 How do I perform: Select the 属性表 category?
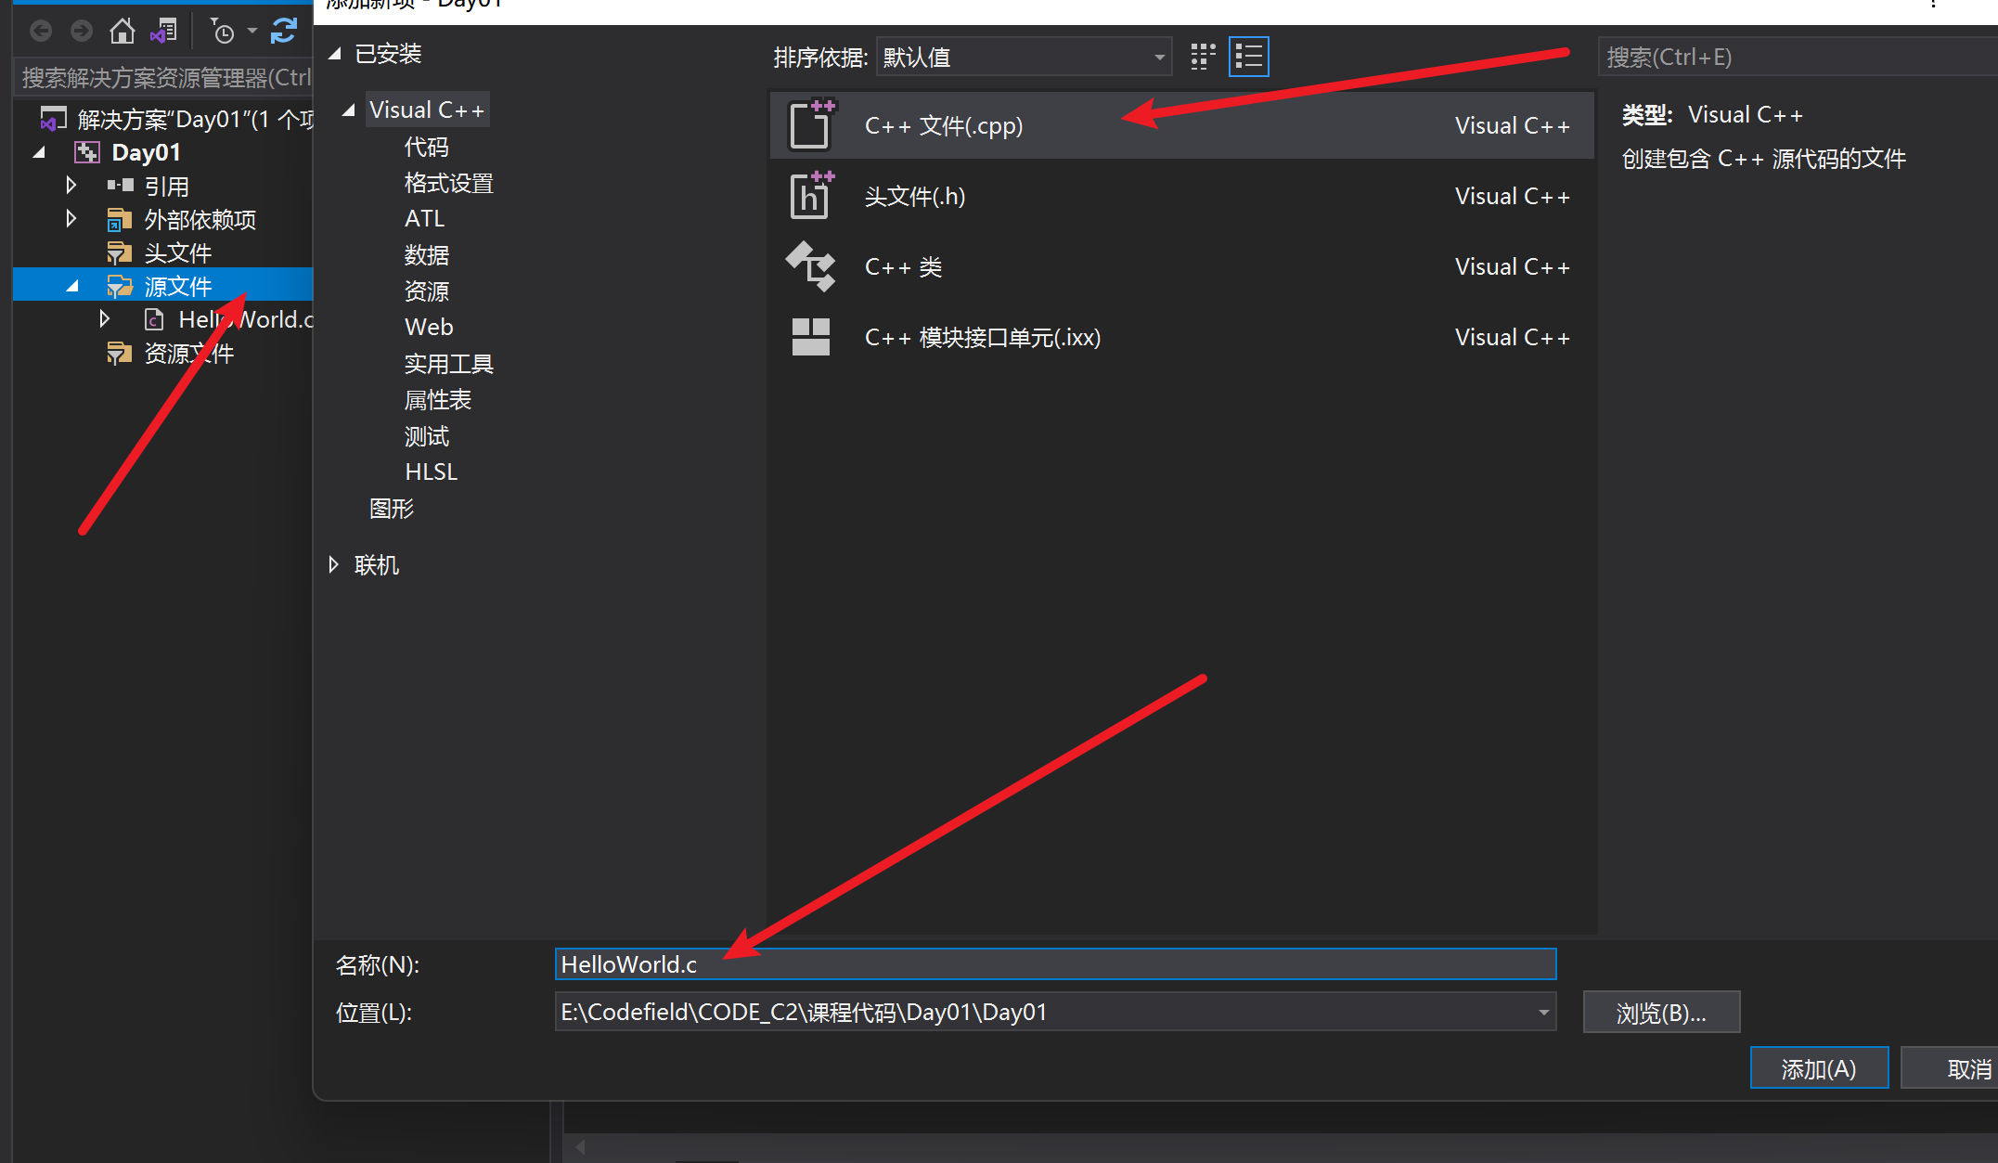(x=438, y=400)
